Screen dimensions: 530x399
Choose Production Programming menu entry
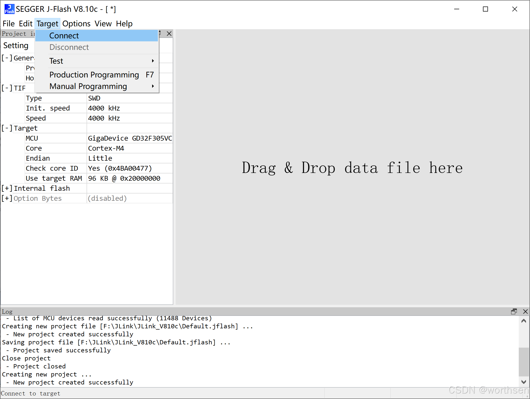(x=94, y=75)
